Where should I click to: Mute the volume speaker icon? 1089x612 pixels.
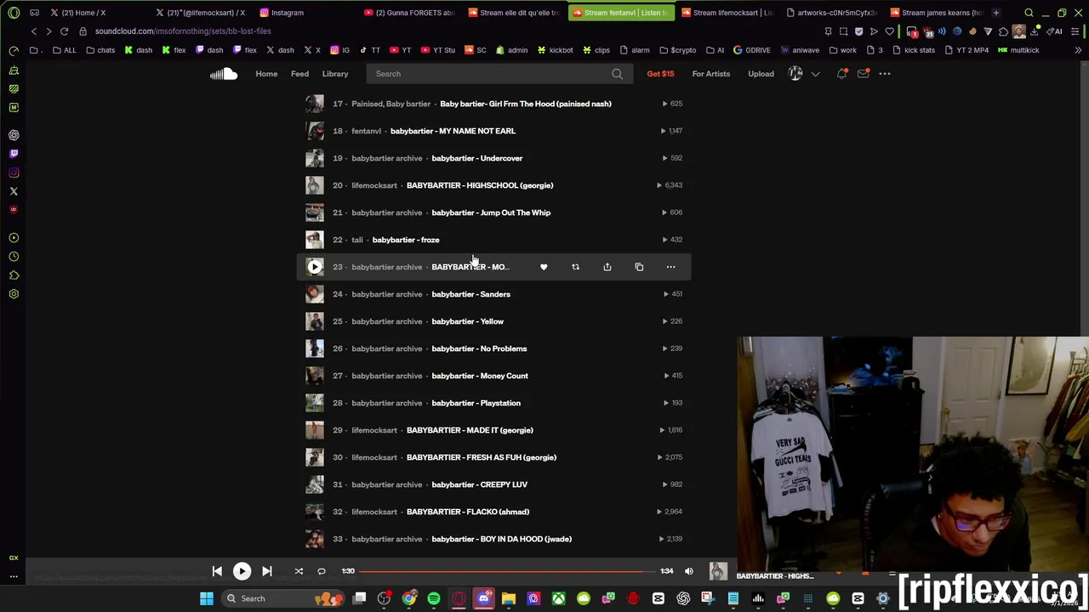click(689, 571)
